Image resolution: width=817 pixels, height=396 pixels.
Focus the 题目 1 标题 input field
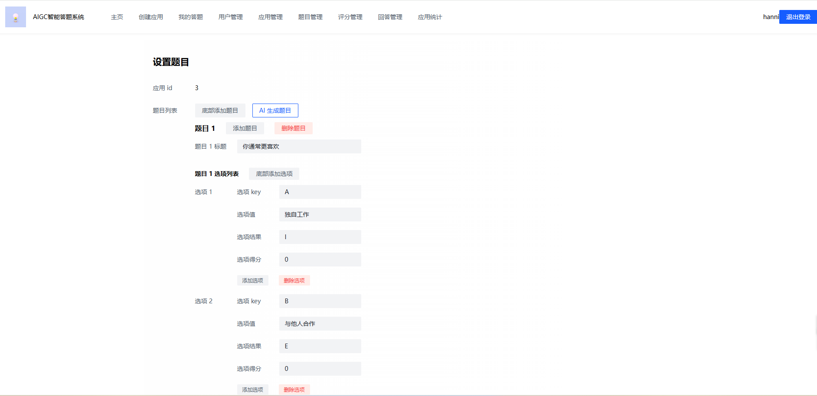299,146
